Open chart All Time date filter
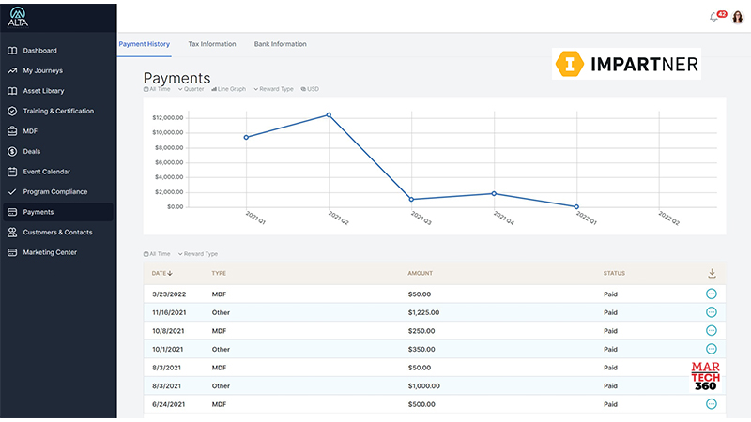Viewport: 751px width, 422px height. pyautogui.click(x=157, y=89)
